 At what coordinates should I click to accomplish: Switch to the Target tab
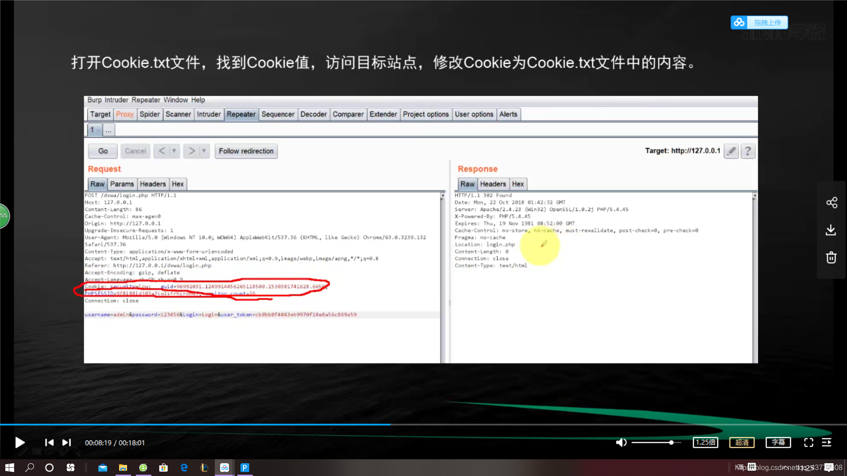click(100, 114)
